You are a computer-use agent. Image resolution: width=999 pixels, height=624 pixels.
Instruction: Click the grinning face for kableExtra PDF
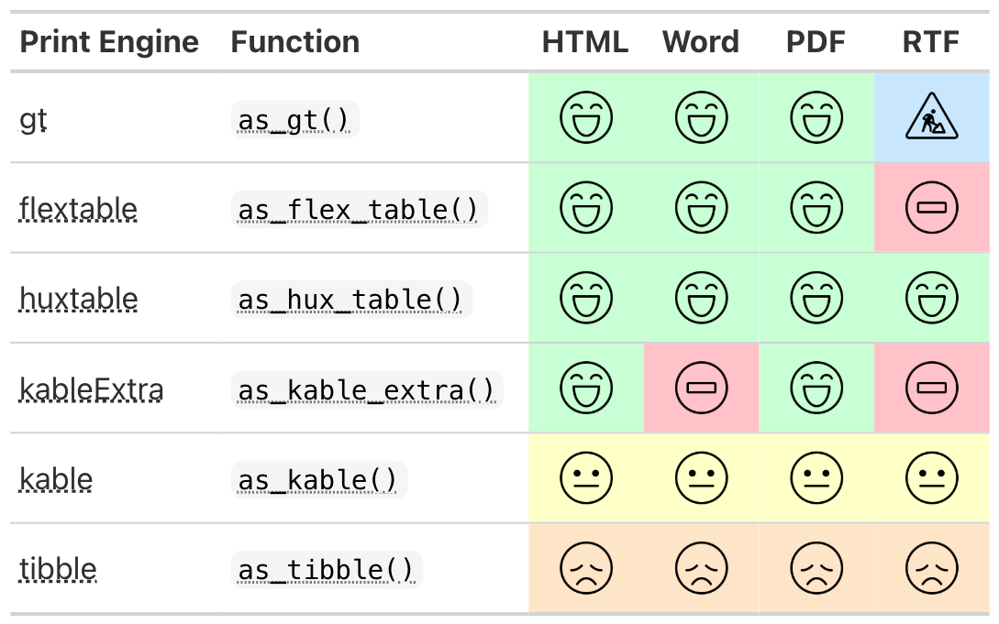pyautogui.click(x=816, y=389)
